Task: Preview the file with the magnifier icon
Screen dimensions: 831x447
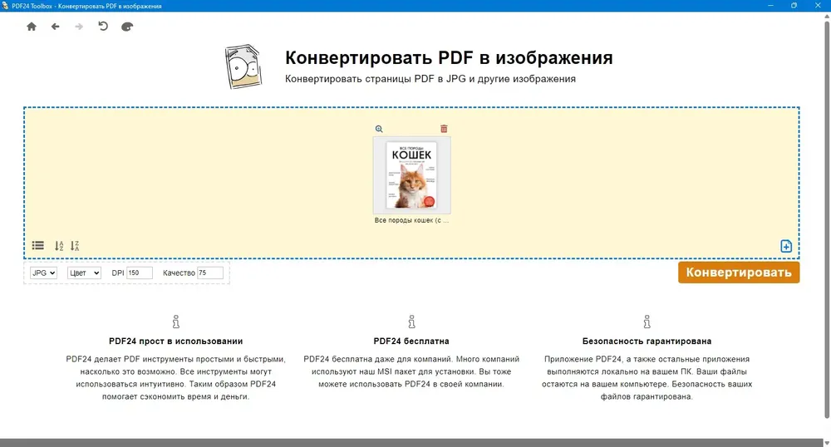Action: coord(379,129)
